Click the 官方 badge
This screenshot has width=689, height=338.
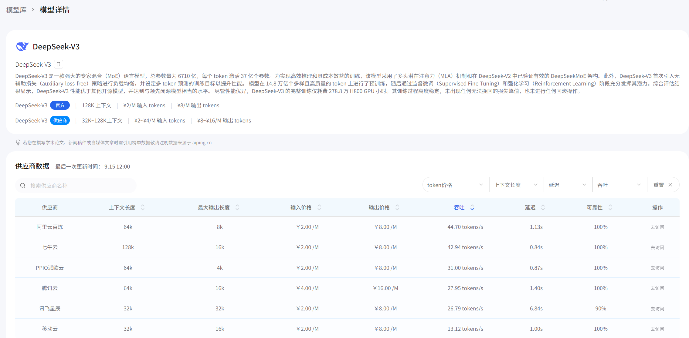pyautogui.click(x=60, y=105)
